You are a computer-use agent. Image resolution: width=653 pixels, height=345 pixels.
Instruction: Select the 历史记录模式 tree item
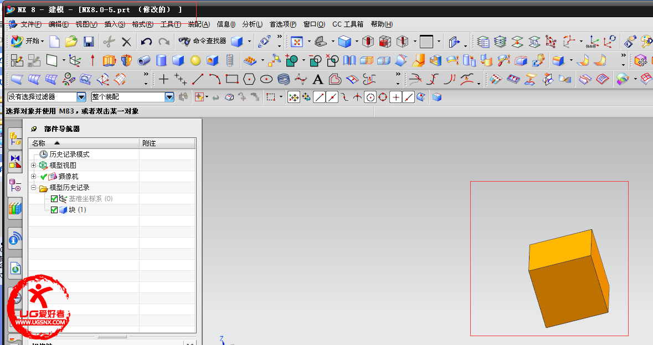[x=69, y=155]
